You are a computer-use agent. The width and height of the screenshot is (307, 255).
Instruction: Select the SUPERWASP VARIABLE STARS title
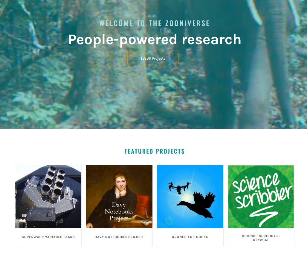(x=48, y=237)
